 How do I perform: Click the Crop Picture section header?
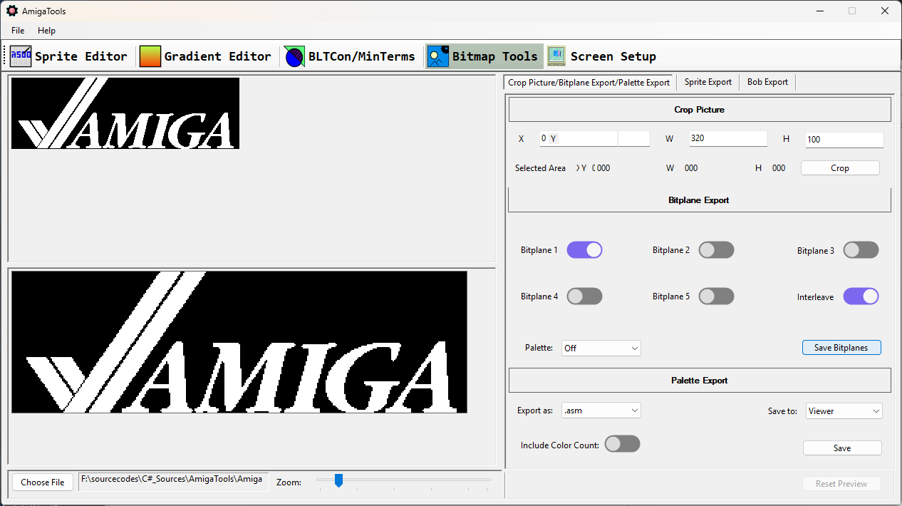pos(700,110)
